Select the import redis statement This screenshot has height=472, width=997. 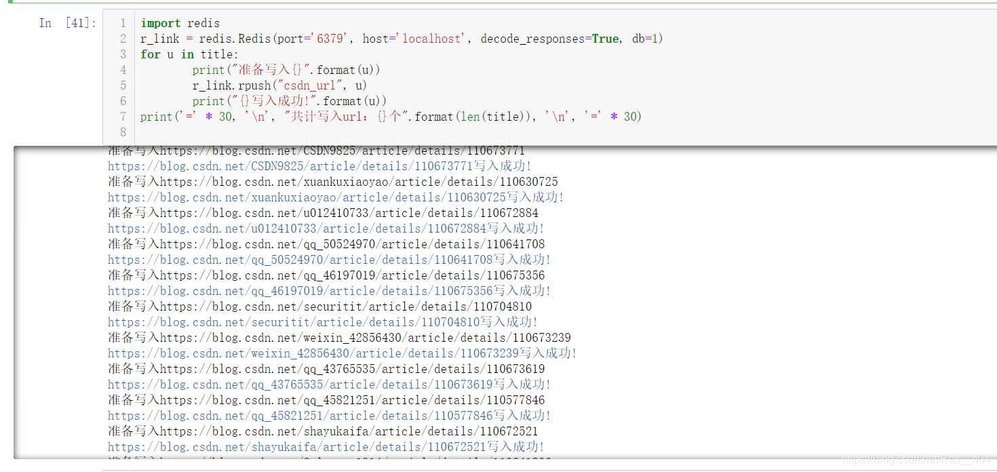coord(179,22)
